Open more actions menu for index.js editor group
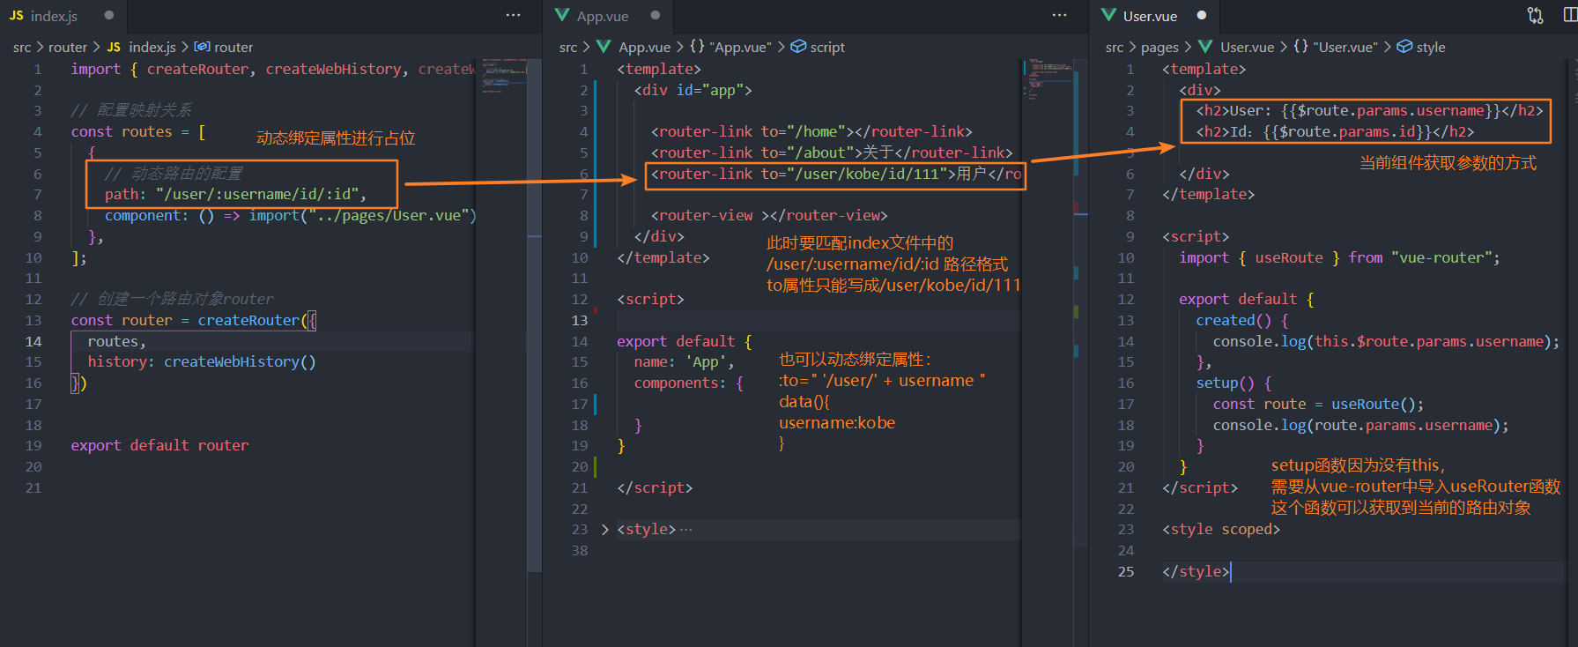The width and height of the screenshot is (1578, 647). click(513, 16)
